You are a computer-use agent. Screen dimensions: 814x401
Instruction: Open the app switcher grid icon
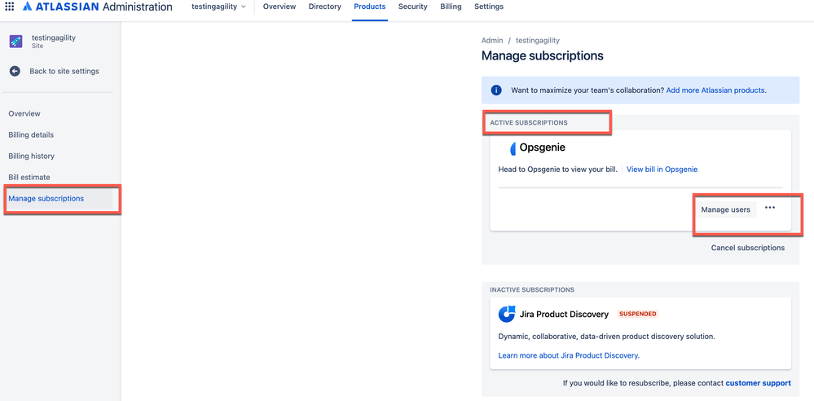[x=9, y=7]
